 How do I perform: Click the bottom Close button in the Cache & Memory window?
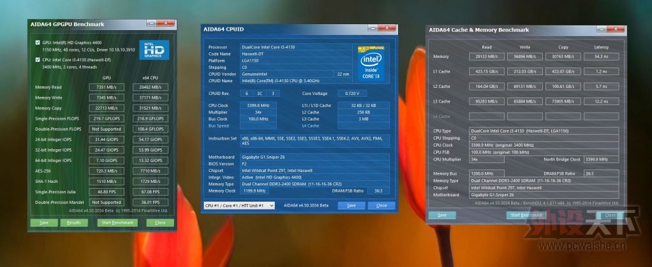point(611,215)
